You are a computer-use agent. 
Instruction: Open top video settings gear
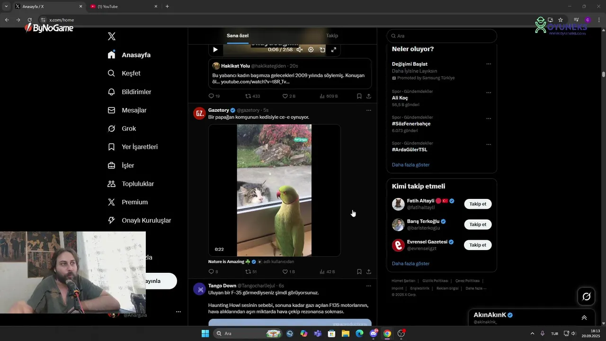point(311,49)
